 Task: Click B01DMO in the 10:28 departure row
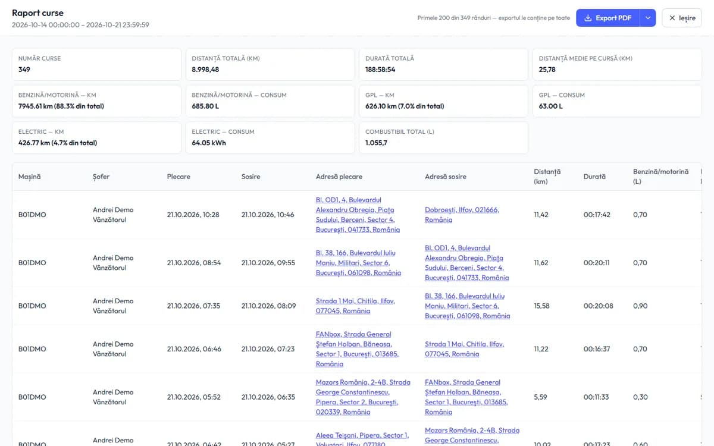coord(32,215)
